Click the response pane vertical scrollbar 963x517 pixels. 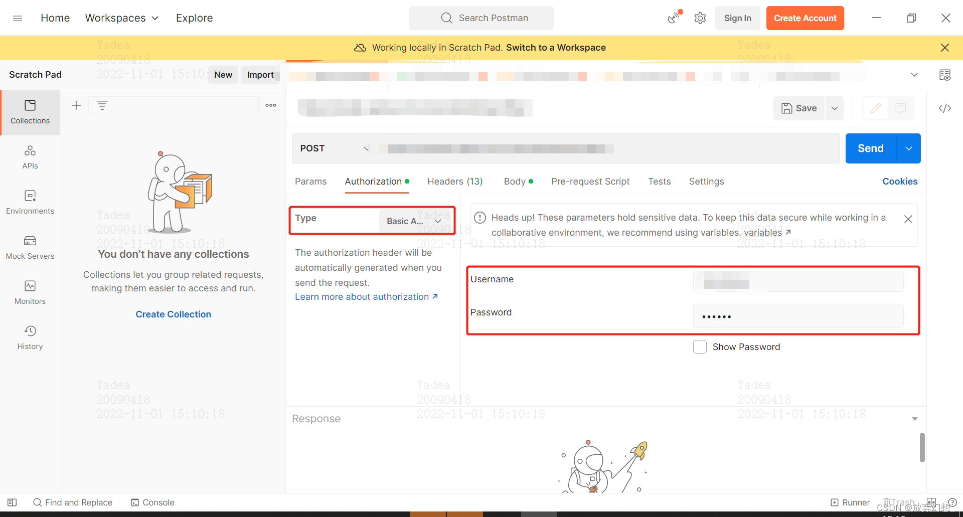tap(922, 447)
